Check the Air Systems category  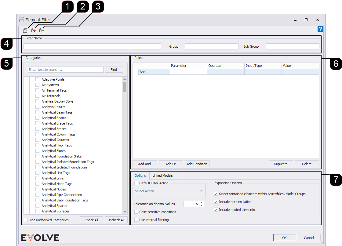[x=38, y=85]
